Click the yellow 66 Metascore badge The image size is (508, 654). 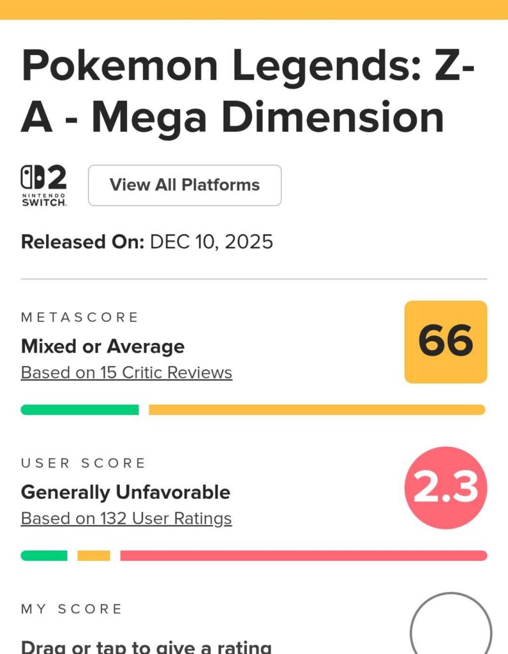(x=445, y=342)
